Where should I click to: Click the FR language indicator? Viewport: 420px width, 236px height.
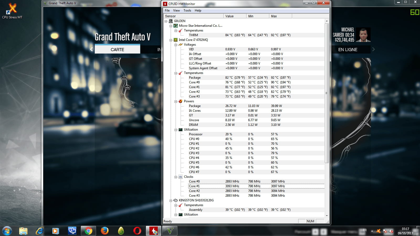[x=365, y=230]
